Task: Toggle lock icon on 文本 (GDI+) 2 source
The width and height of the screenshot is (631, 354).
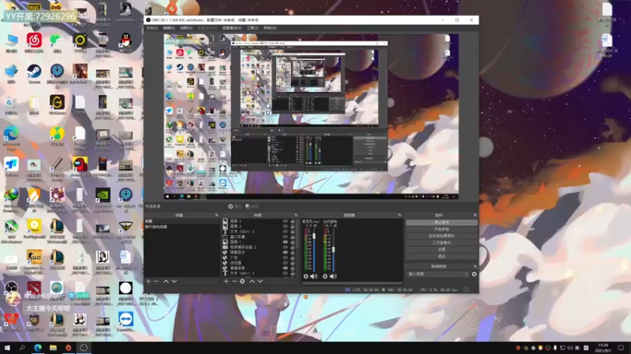Action: [x=293, y=231]
